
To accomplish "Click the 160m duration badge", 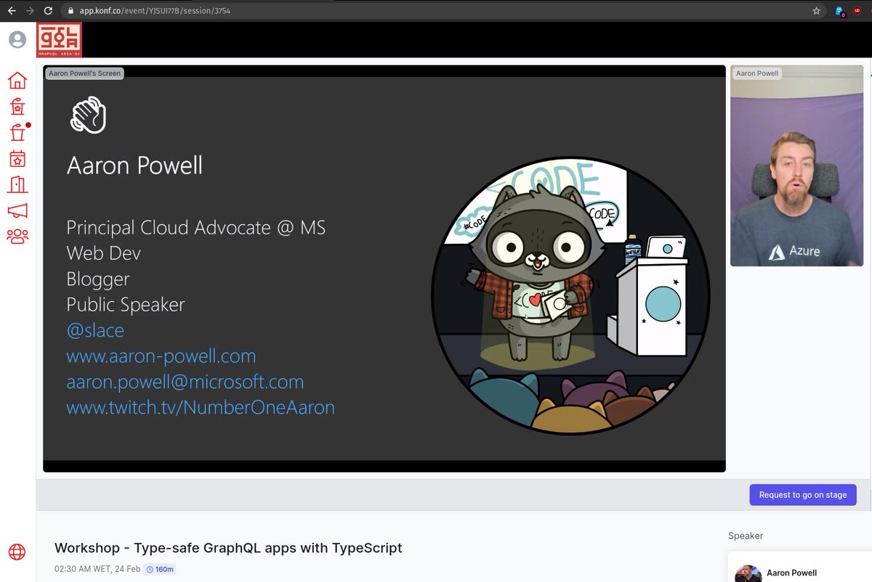I will (160, 569).
